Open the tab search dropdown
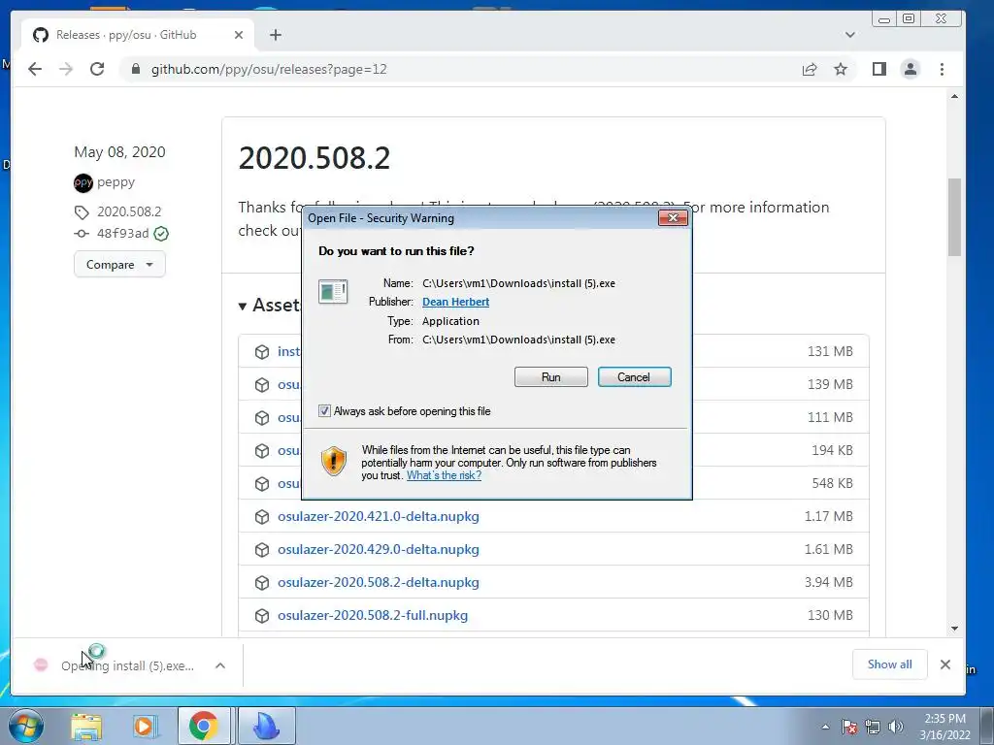Image resolution: width=994 pixels, height=745 pixels. [850, 35]
